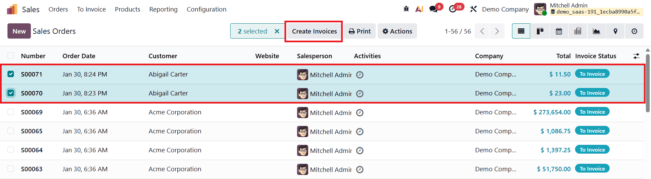Open the Orders menu

[x=58, y=9]
